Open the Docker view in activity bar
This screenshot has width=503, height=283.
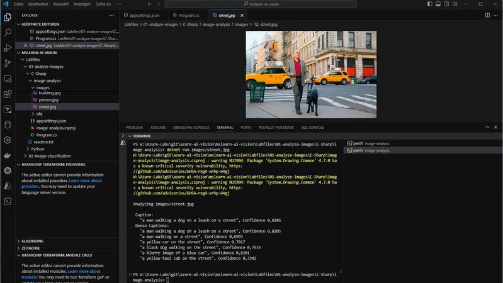[x=8, y=155]
